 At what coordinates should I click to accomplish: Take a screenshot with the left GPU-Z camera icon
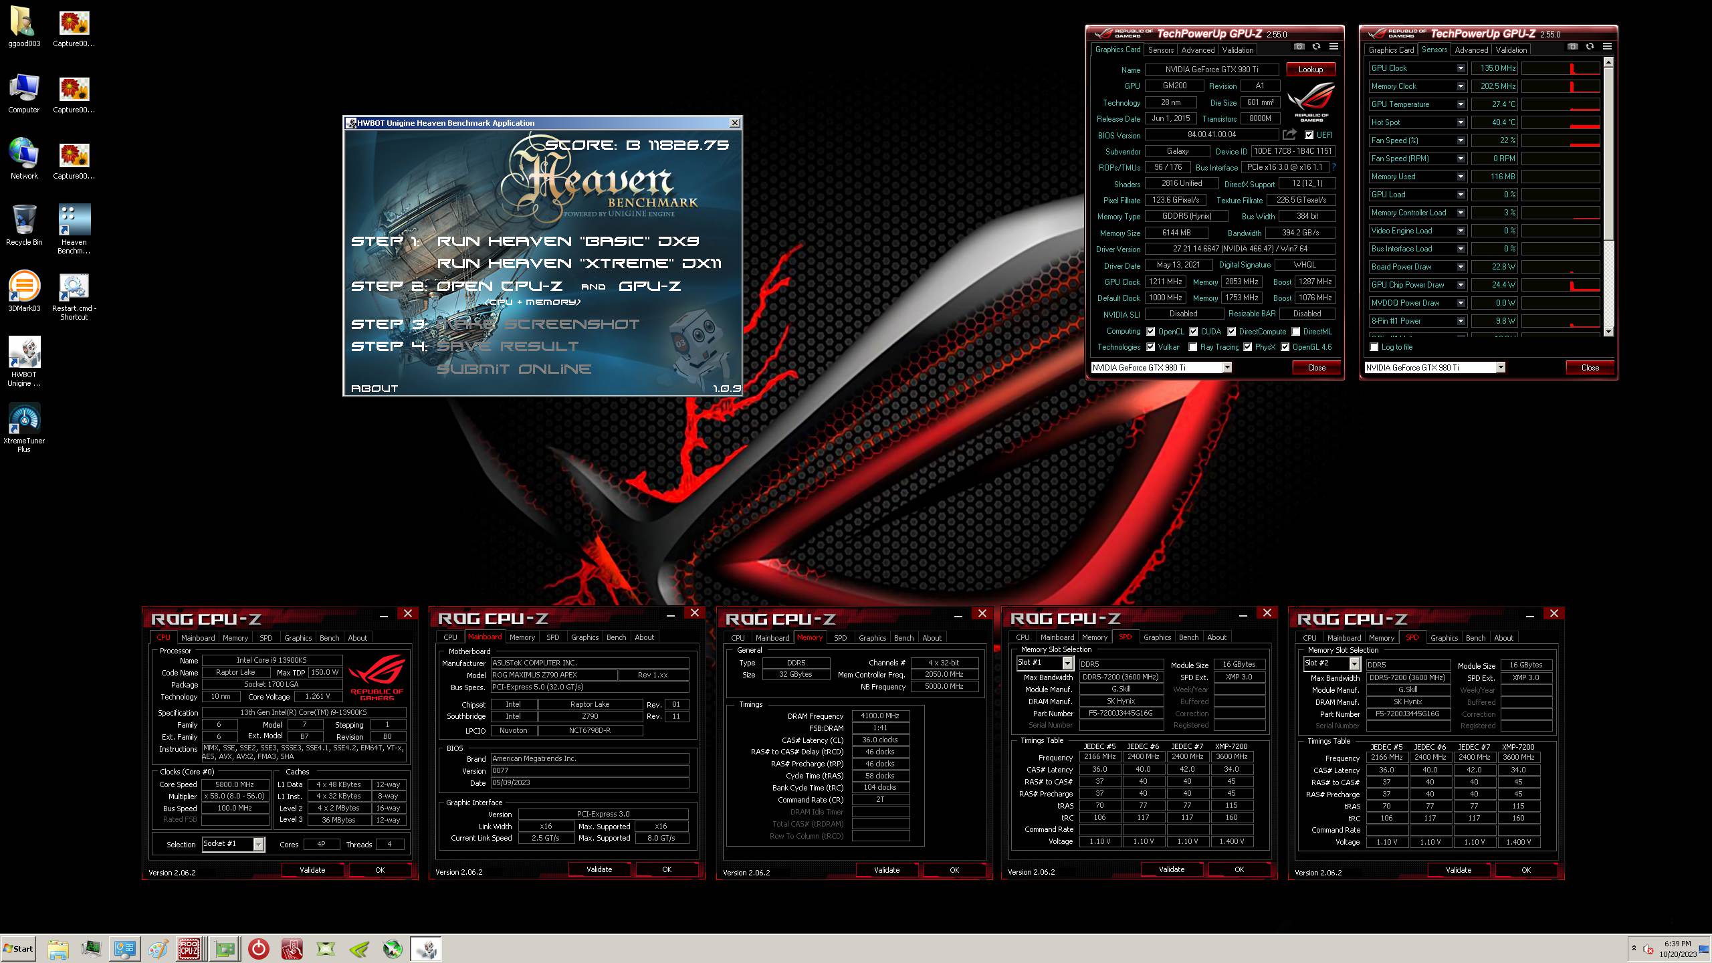click(x=1299, y=47)
